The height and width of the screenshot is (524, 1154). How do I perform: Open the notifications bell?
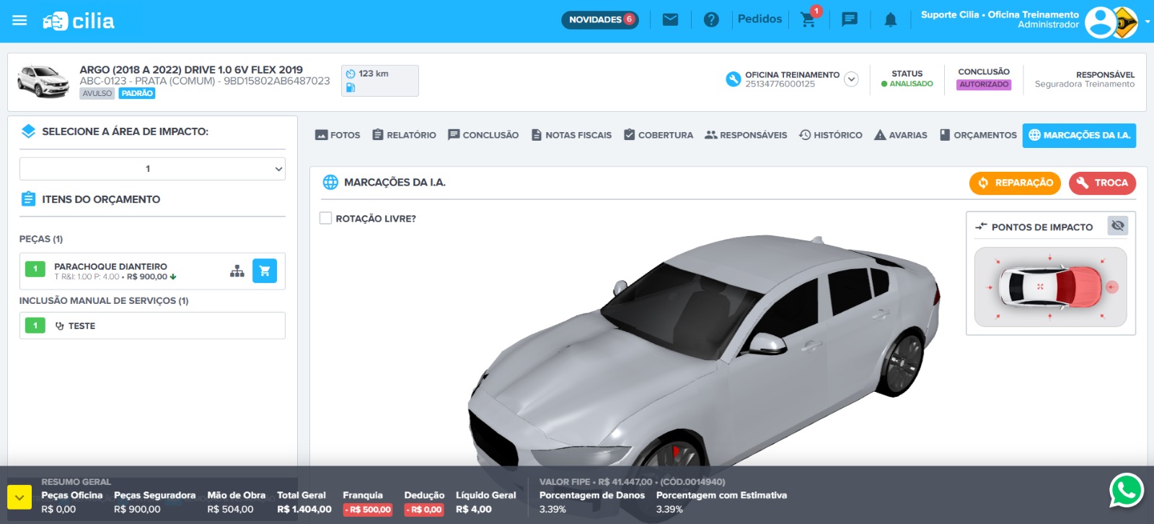pyautogui.click(x=891, y=20)
